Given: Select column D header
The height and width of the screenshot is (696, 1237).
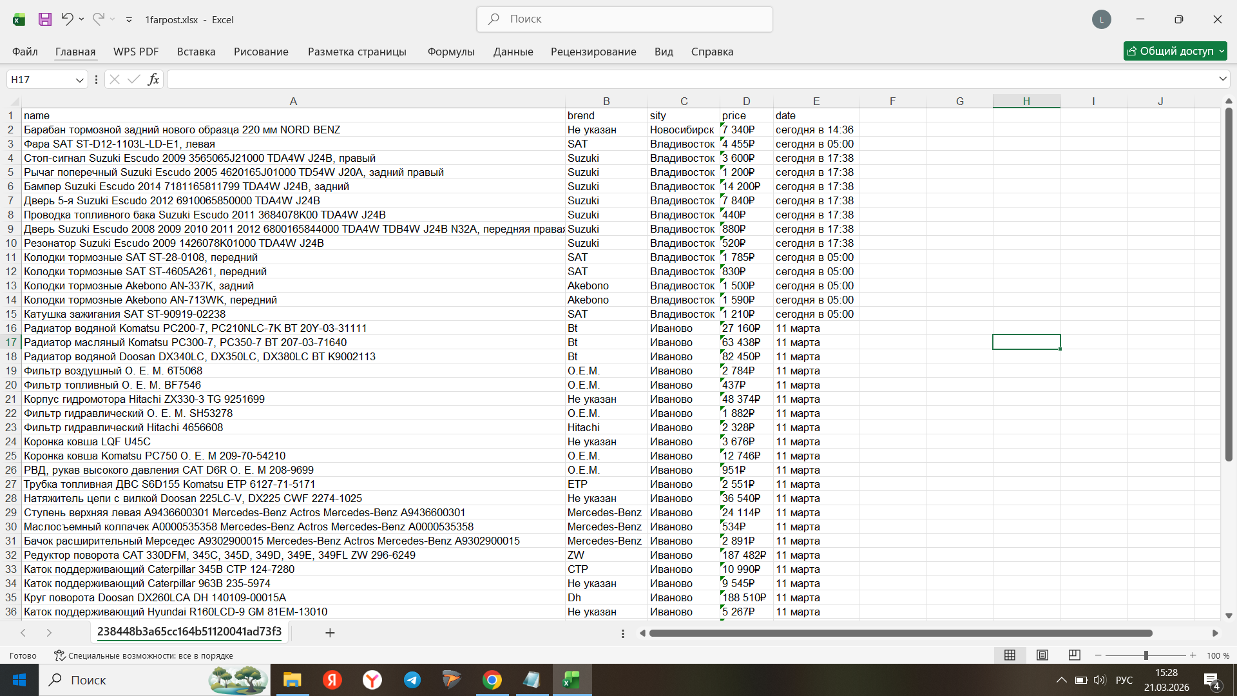Looking at the screenshot, I should point(747,101).
